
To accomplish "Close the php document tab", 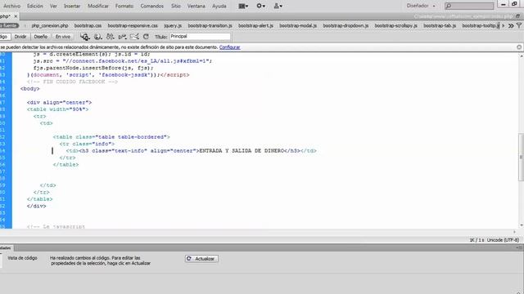I will [x=16, y=16].
